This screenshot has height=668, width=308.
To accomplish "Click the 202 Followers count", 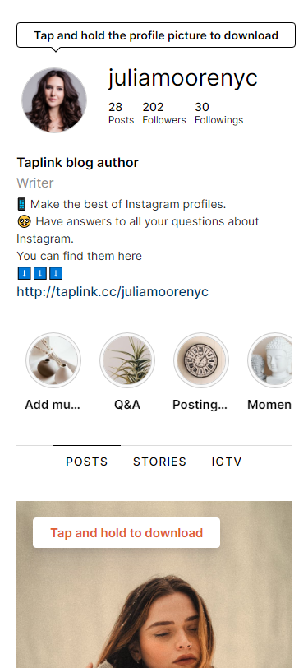I will [163, 113].
